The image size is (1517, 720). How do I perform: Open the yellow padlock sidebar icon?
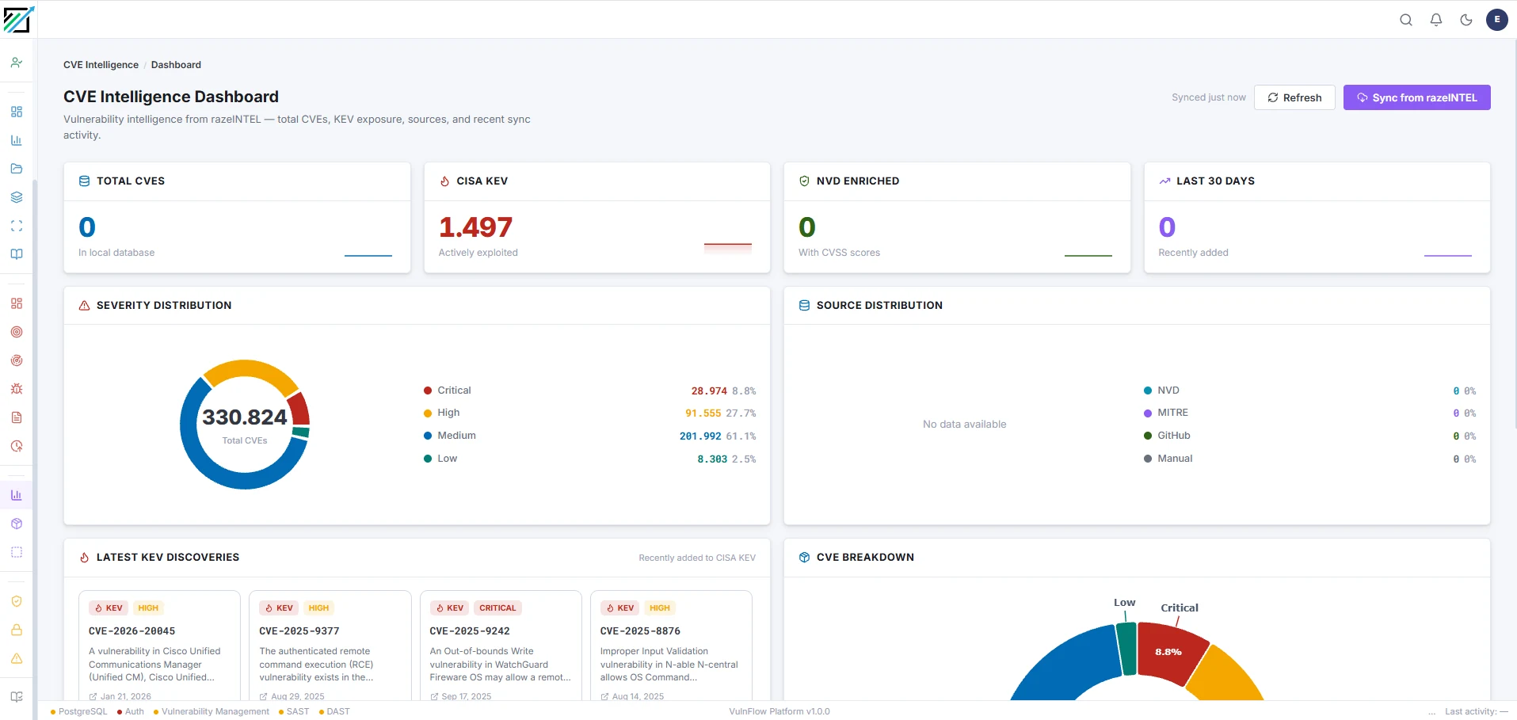[17, 630]
